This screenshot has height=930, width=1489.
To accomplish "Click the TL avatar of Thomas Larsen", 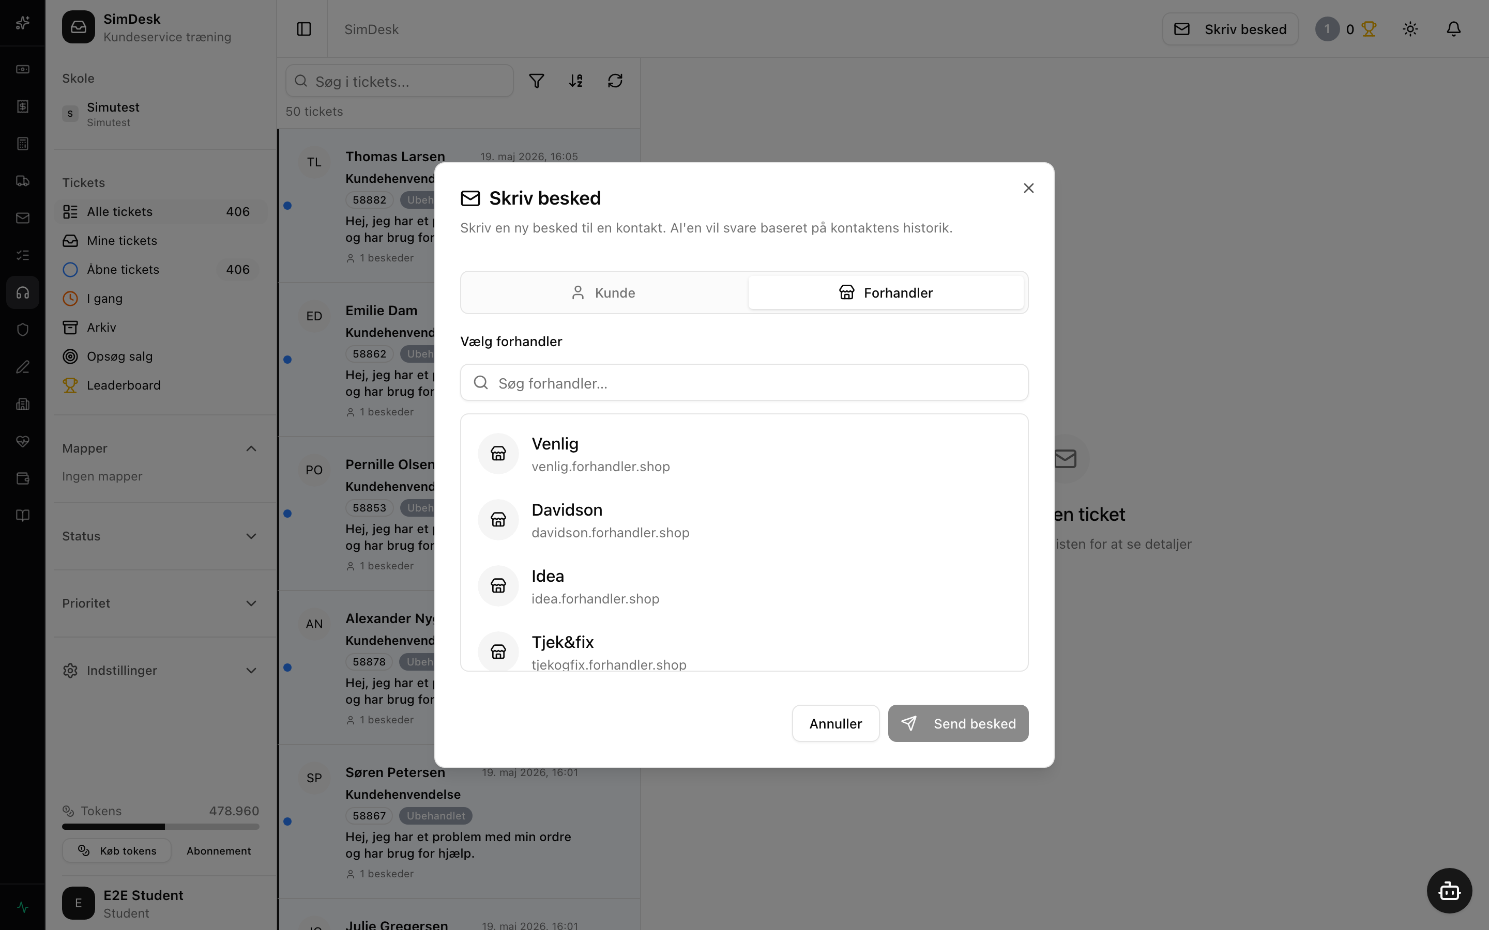I will click(314, 162).
